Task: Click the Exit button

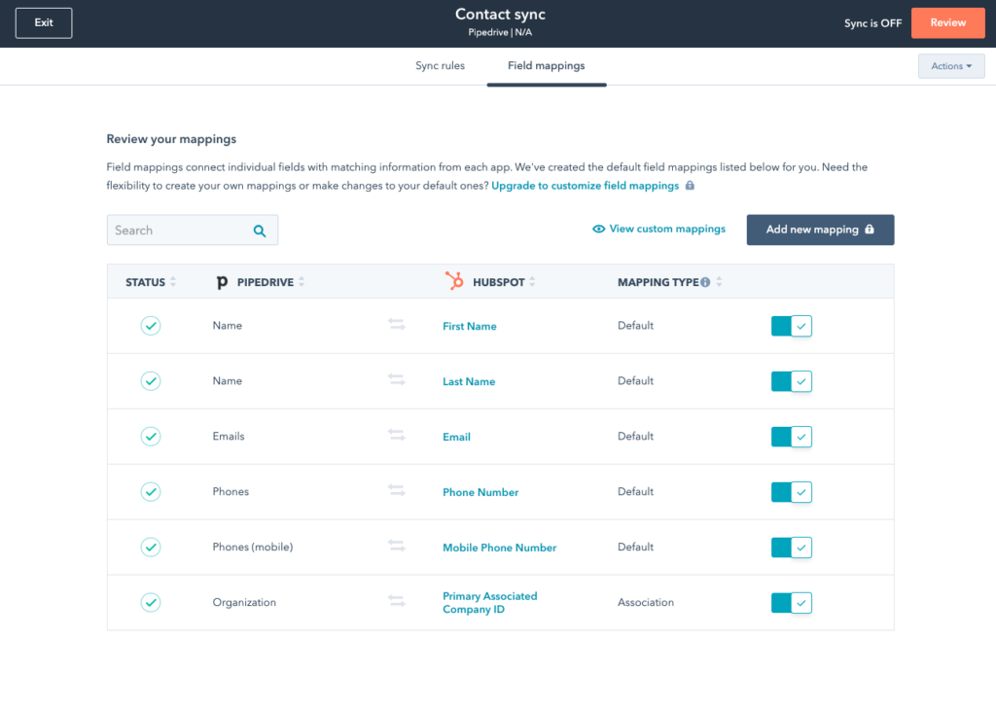Action: point(44,23)
